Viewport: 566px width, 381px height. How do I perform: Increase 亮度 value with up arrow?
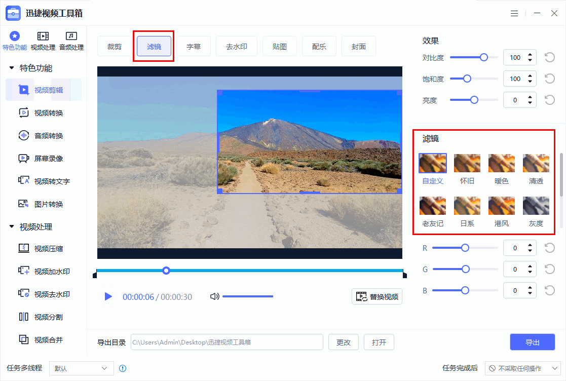tap(530, 97)
